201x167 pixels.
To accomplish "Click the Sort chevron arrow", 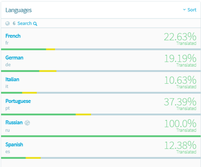I will [184, 10].
